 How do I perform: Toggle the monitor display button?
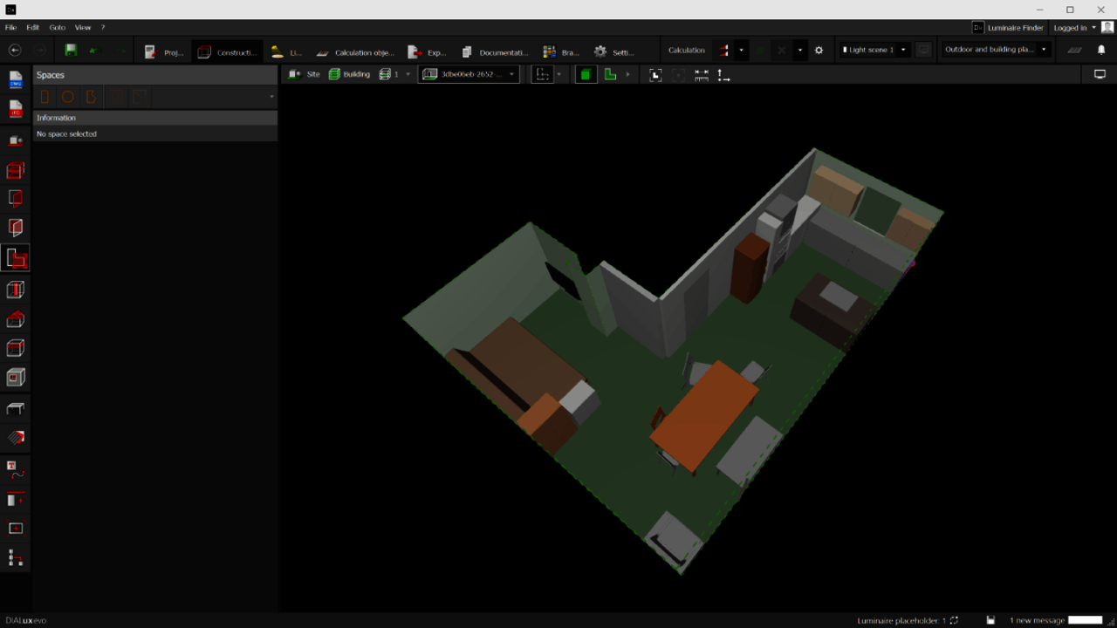pyautogui.click(x=1100, y=75)
